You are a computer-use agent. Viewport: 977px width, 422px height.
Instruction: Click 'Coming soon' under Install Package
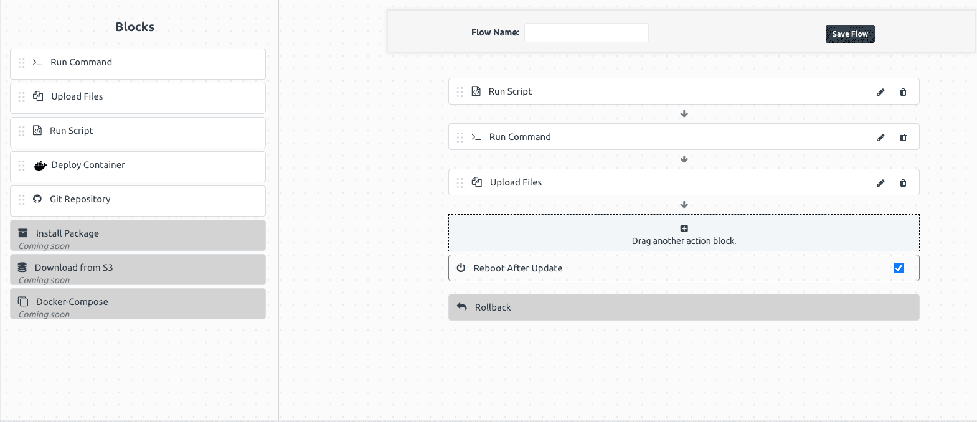(x=44, y=246)
